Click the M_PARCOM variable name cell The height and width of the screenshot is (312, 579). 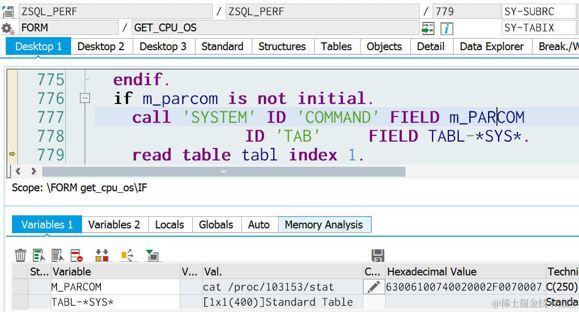pyautogui.click(x=115, y=287)
